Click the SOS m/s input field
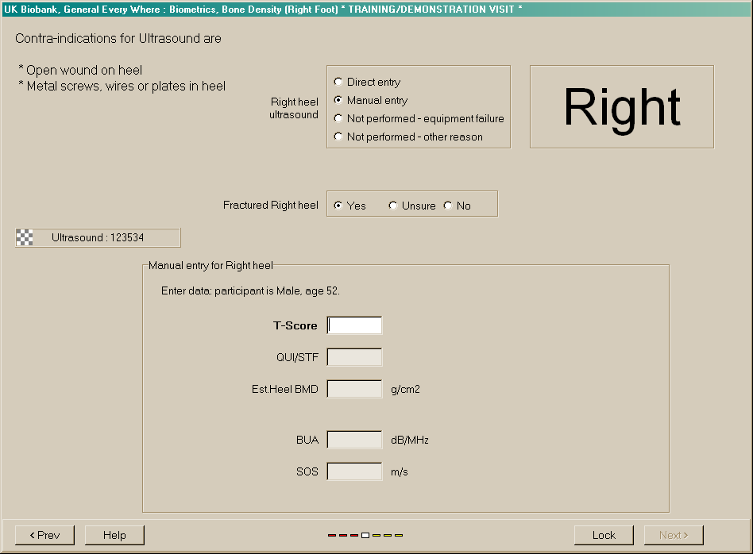 pyautogui.click(x=354, y=471)
